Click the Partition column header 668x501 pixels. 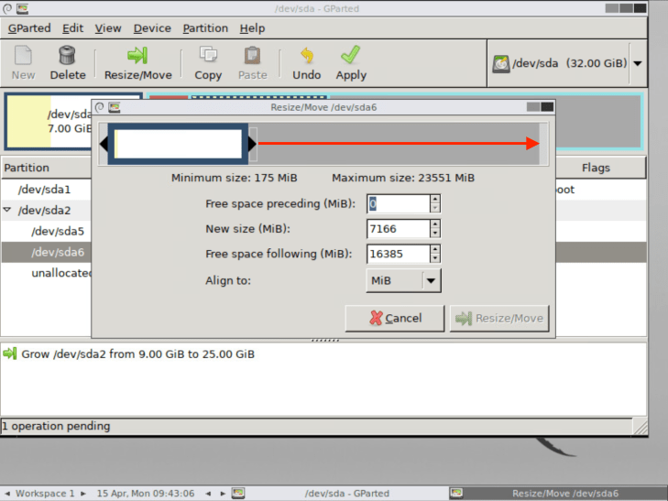click(x=47, y=168)
